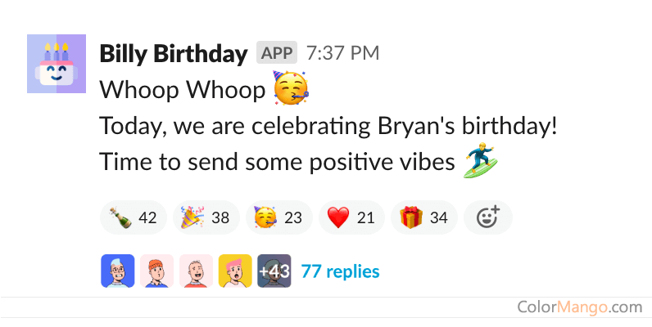The width and height of the screenshot is (652, 327).
Task: Click the ColorMango.com watermark
Action: tap(579, 307)
